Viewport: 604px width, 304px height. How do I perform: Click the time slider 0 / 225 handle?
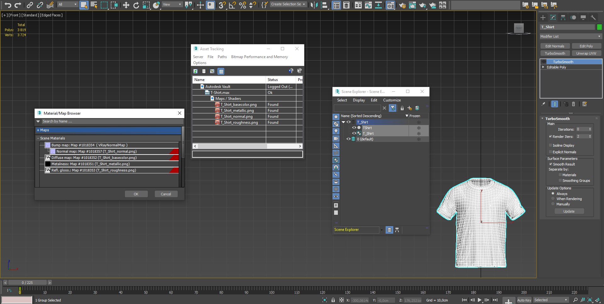point(27,282)
